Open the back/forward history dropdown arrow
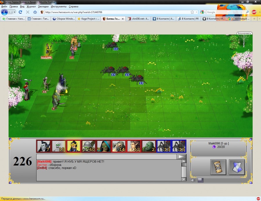 (15, 12)
